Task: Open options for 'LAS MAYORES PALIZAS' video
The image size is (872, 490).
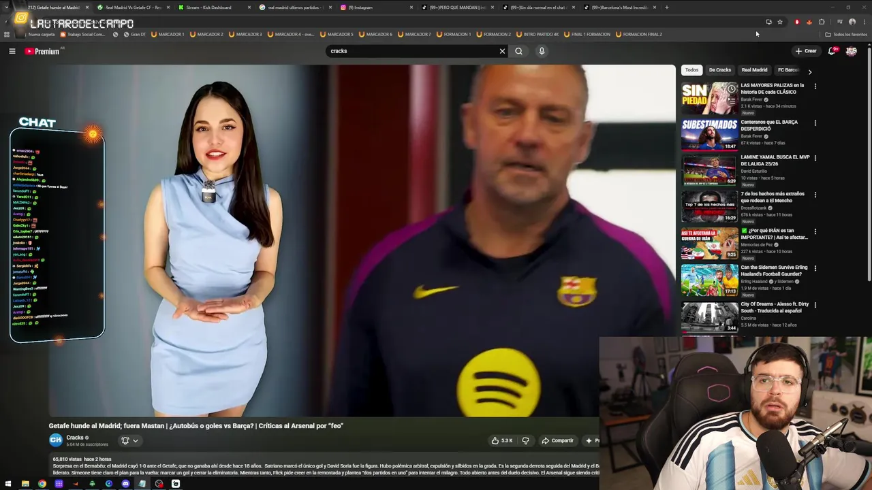Action: pos(815,86)
